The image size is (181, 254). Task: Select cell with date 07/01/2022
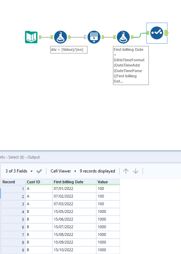click(74, 189)
